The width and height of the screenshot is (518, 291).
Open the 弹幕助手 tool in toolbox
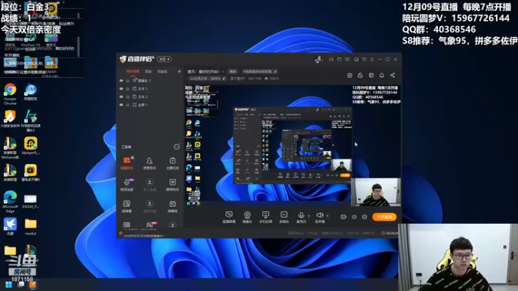pos(126,163)
